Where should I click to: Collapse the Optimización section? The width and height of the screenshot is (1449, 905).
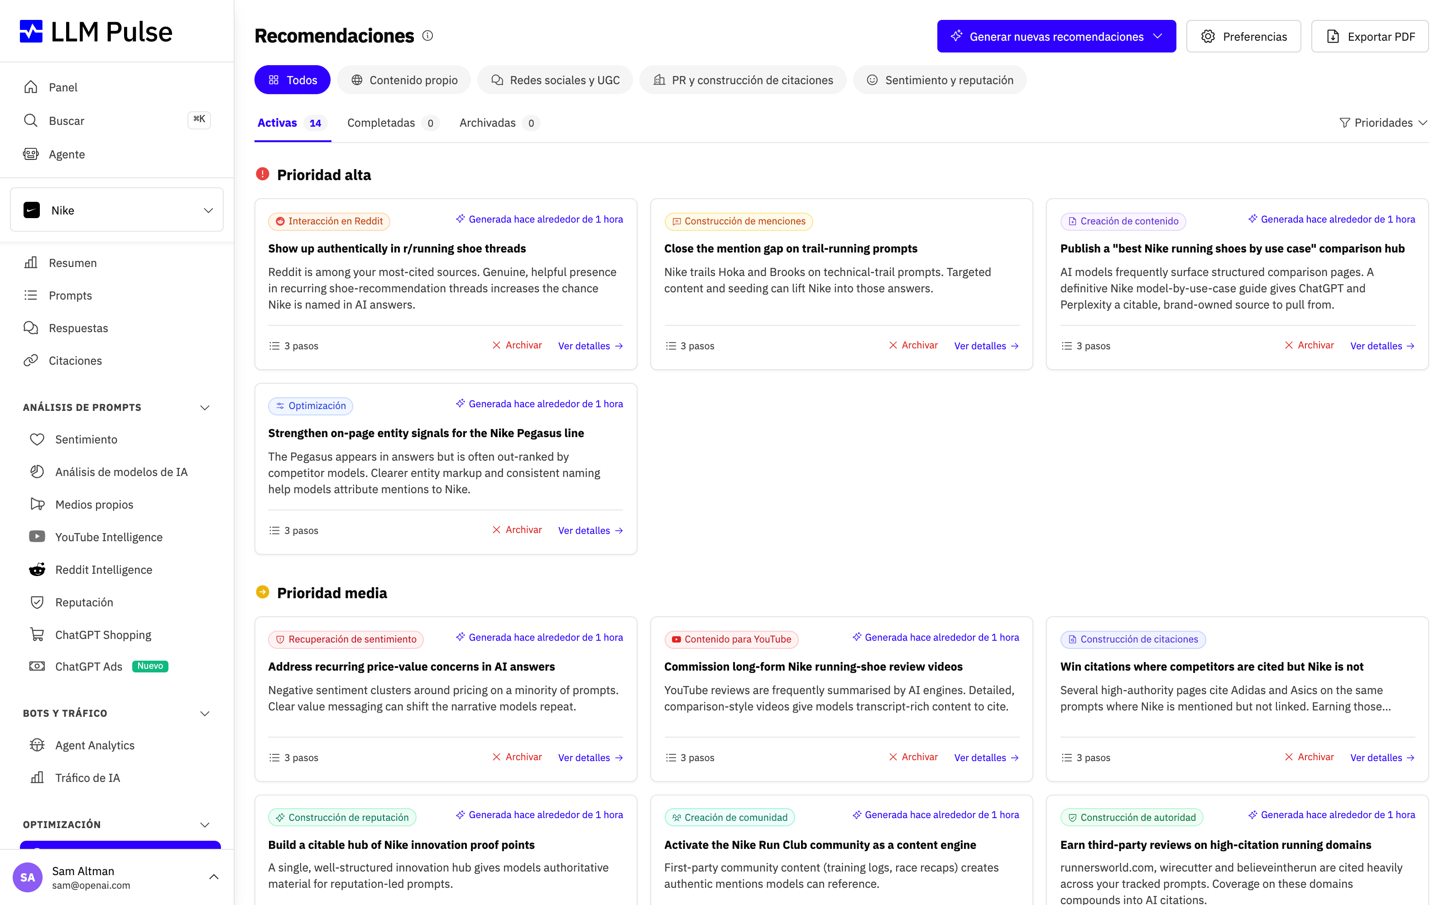coord(205,825)
